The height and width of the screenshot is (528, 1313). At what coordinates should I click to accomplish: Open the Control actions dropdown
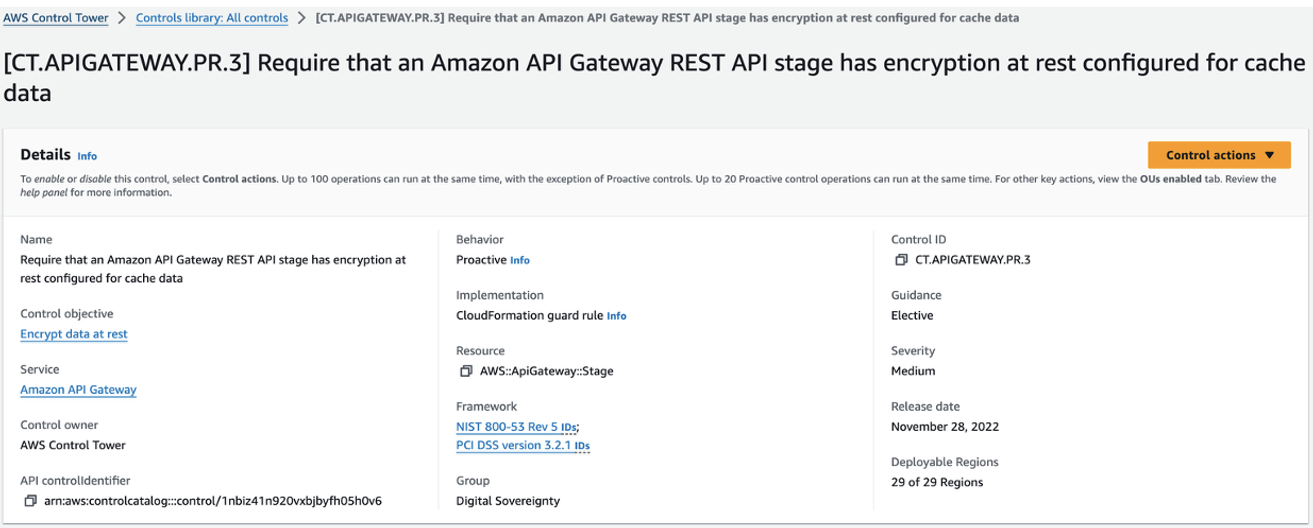pos(1210,155)
